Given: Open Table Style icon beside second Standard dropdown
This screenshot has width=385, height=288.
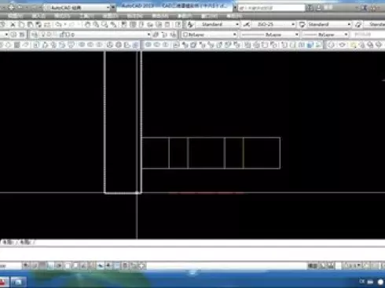Looking at the screenshot, I should pos(302,24).
